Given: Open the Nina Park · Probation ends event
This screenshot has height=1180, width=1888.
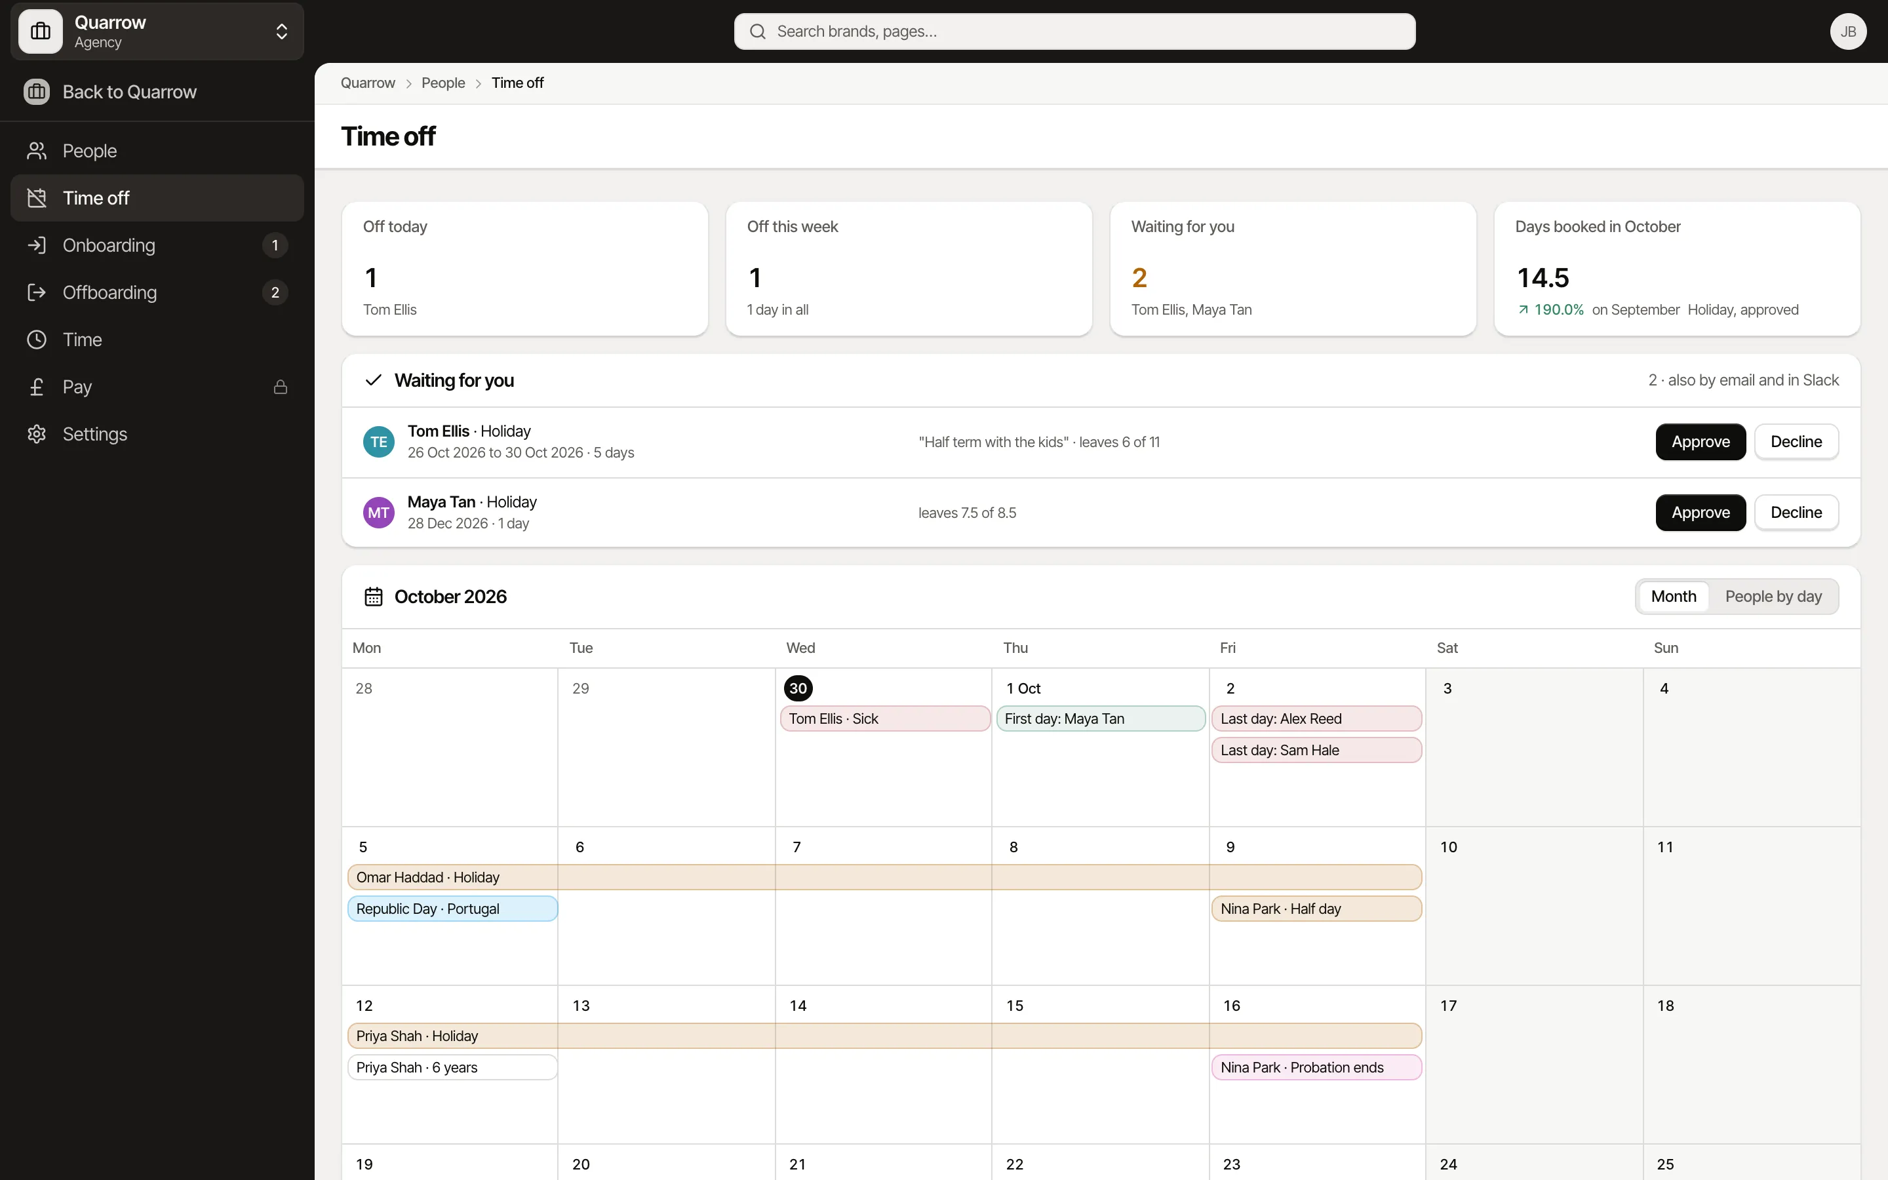Looking at the screenshot, I should tap(1317, 1067).
